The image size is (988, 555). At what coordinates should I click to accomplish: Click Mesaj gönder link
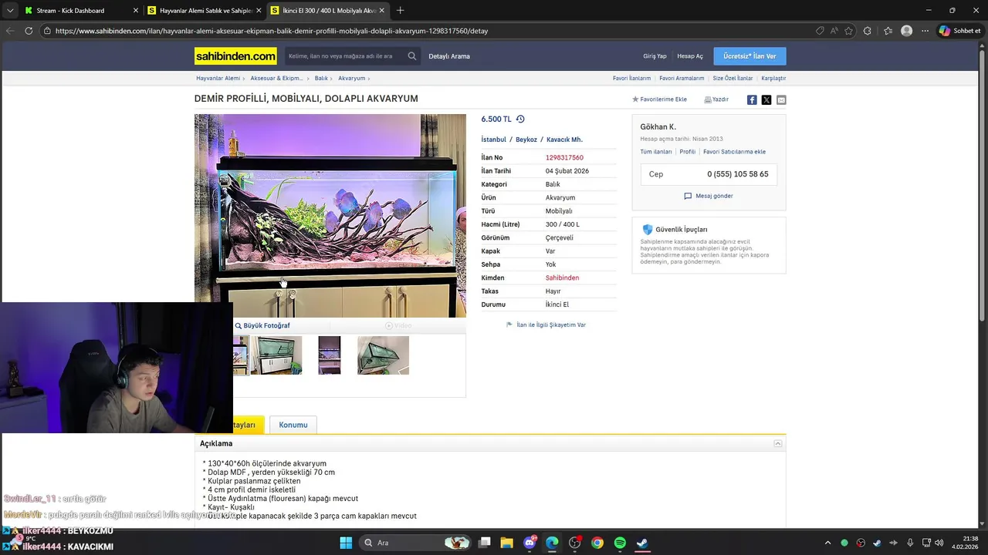[714, 196]
